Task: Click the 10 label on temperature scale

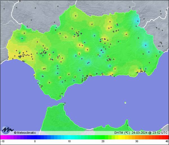Action: (69, 142)
